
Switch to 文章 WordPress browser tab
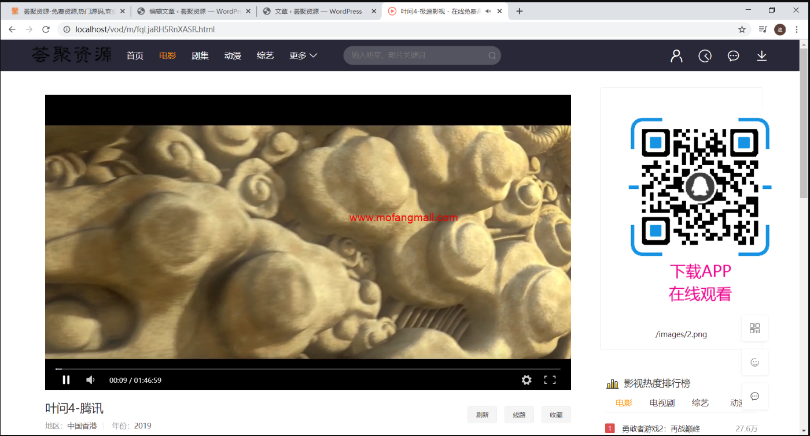(x=319, y=11)
